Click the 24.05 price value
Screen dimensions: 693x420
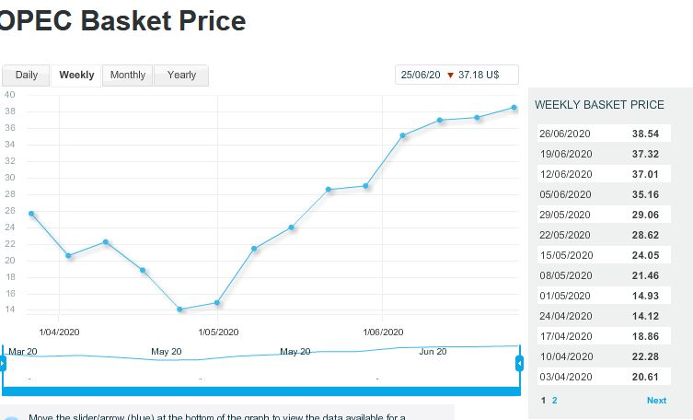tap(645, 255)
